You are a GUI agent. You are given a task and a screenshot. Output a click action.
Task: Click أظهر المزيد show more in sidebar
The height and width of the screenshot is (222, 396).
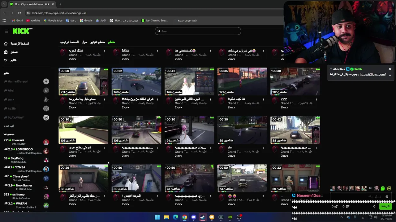point(9,126)
